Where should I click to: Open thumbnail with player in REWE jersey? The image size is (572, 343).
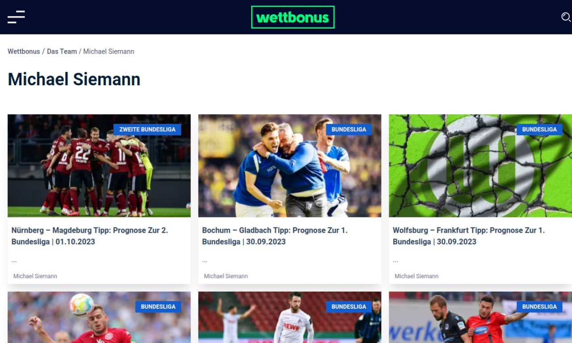(x=290, y=317)
